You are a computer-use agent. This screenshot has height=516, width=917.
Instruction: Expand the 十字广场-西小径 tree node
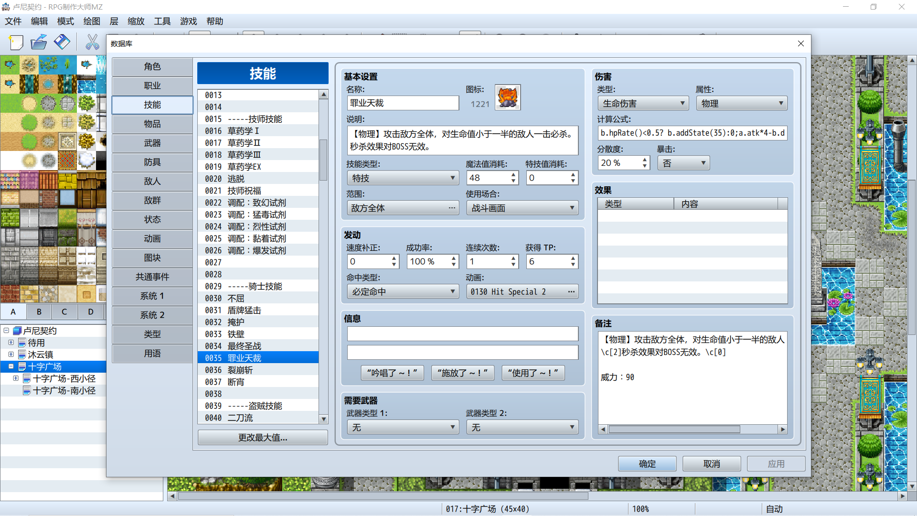click(x=16, y=378)
